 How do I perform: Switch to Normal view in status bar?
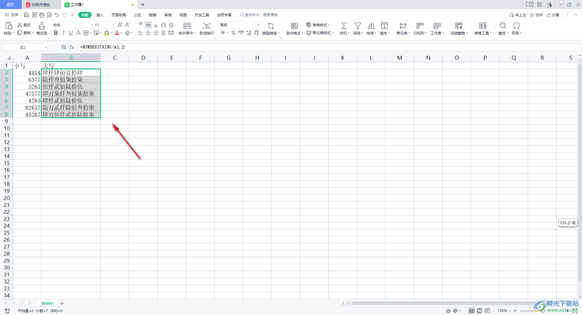tap(472, 311)
